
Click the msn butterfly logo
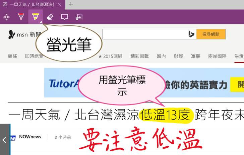tap(12, 34)
